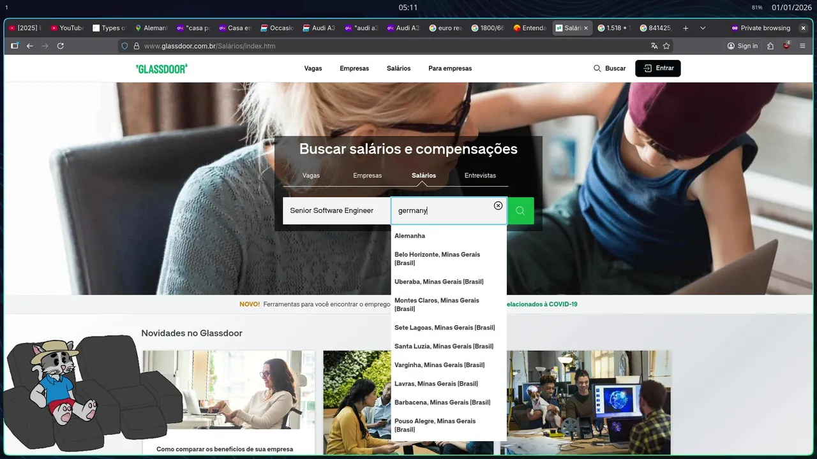
Task: Open Salários in top navigation
Action: (x=398, y=68)
